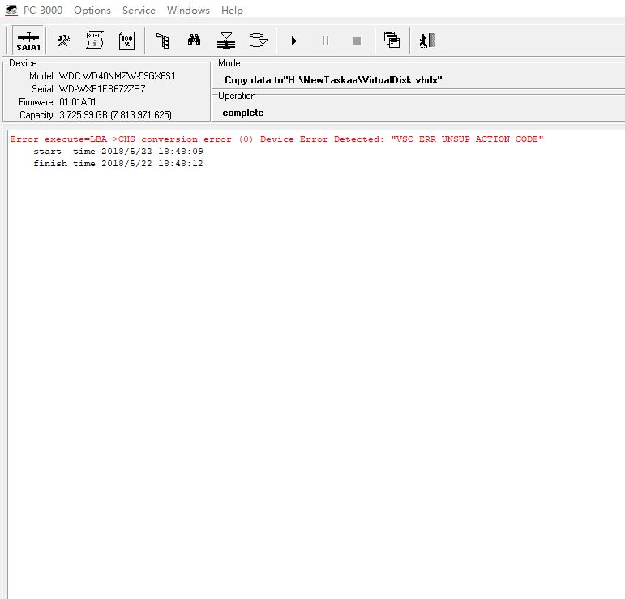Click the cascading windows icon
This screenshot has width=625, height=599.
coord(392,40)
